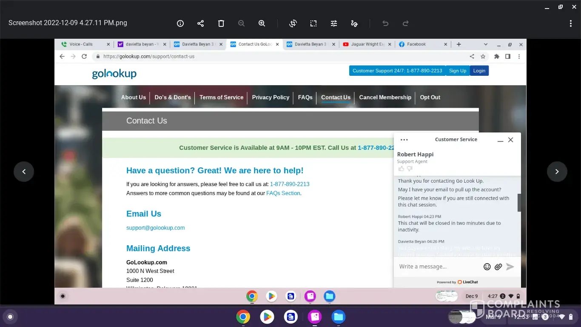The image size is (581, 327).
Task: Open the Chrome extensions puzzle icon
Action: 497,56
